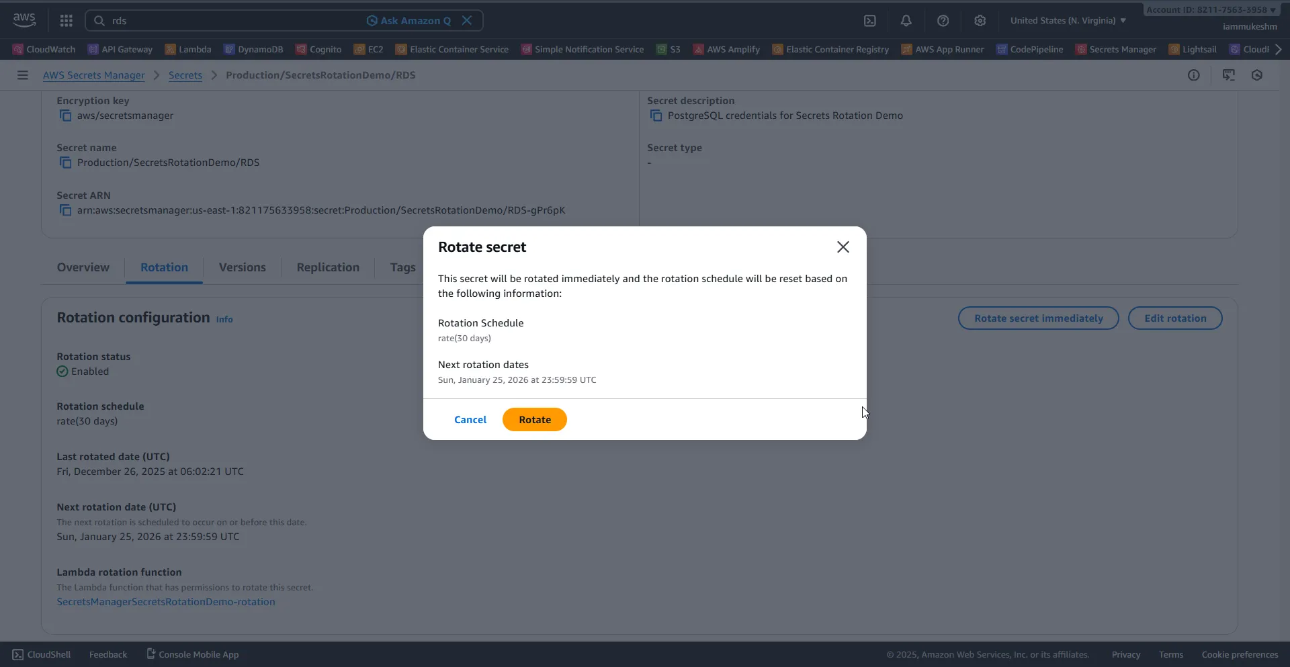Switch to the Versions tab

point(242,267)
